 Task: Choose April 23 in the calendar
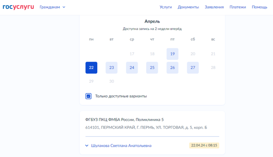pos(112,68)
